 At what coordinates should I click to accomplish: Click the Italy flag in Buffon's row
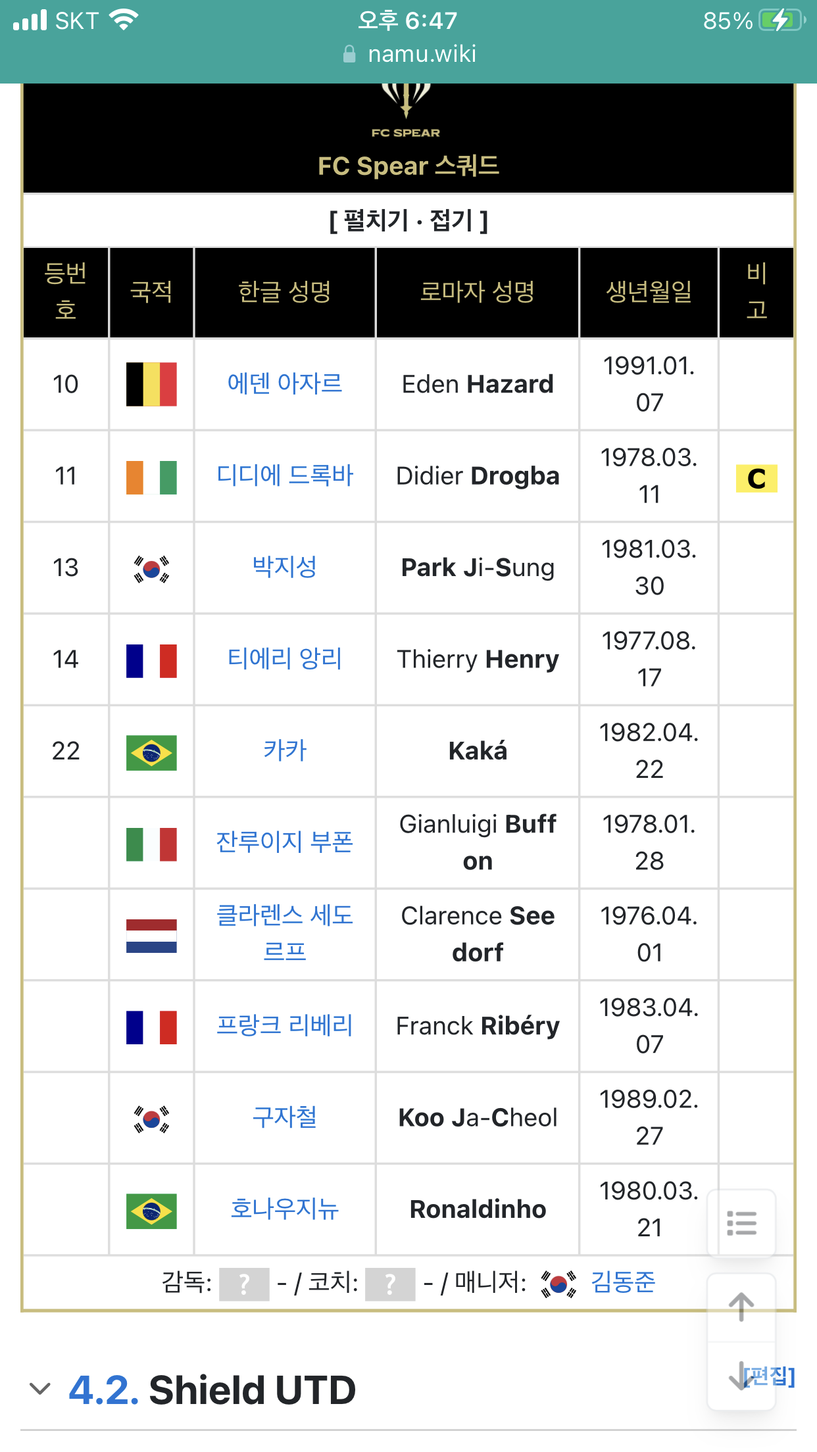coord(151,844)
